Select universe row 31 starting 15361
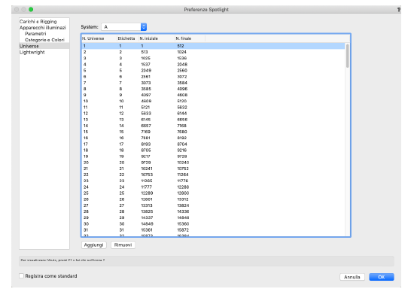414x292 pixels. (213, 230)
